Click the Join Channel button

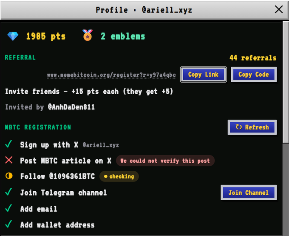point(249,193)
